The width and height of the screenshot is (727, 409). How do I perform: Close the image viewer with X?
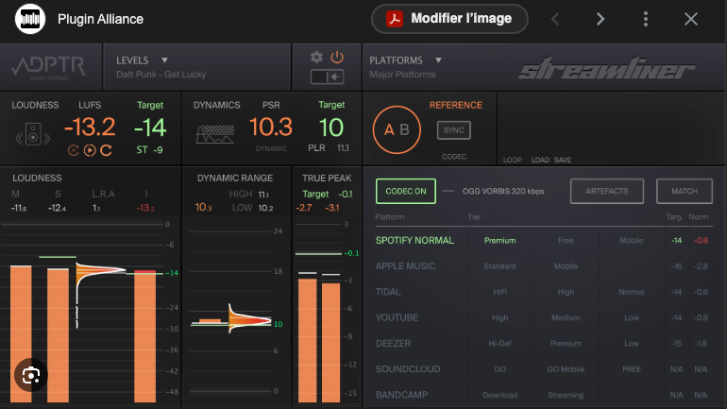point(691,19)
